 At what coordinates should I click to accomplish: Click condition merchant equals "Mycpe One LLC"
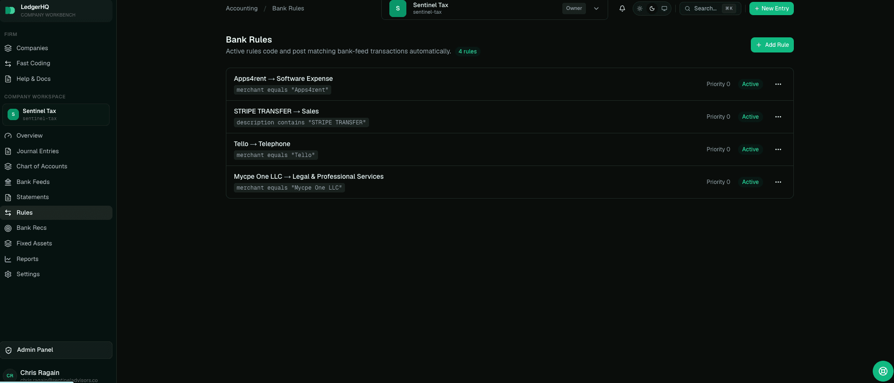pos(289,188)
